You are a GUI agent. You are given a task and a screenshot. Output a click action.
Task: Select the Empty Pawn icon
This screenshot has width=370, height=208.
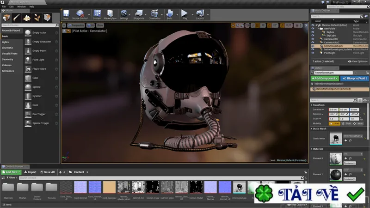(x=28, y=51)
